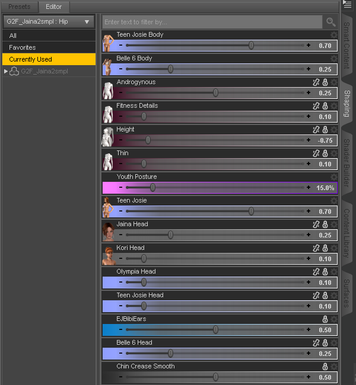This screenshot has height=385, width=356.
Task: Click the Jaina Head thumbnail
Action: [x=108, y=232]
